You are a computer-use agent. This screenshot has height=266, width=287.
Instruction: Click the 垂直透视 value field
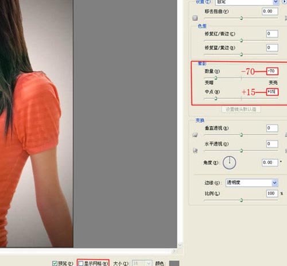(272, 128)
